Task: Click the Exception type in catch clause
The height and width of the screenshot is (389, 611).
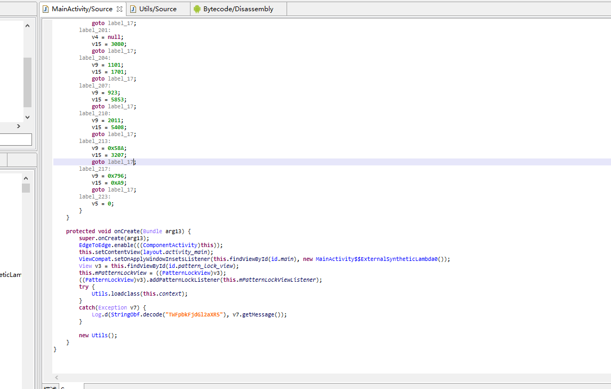Action: 112,307
